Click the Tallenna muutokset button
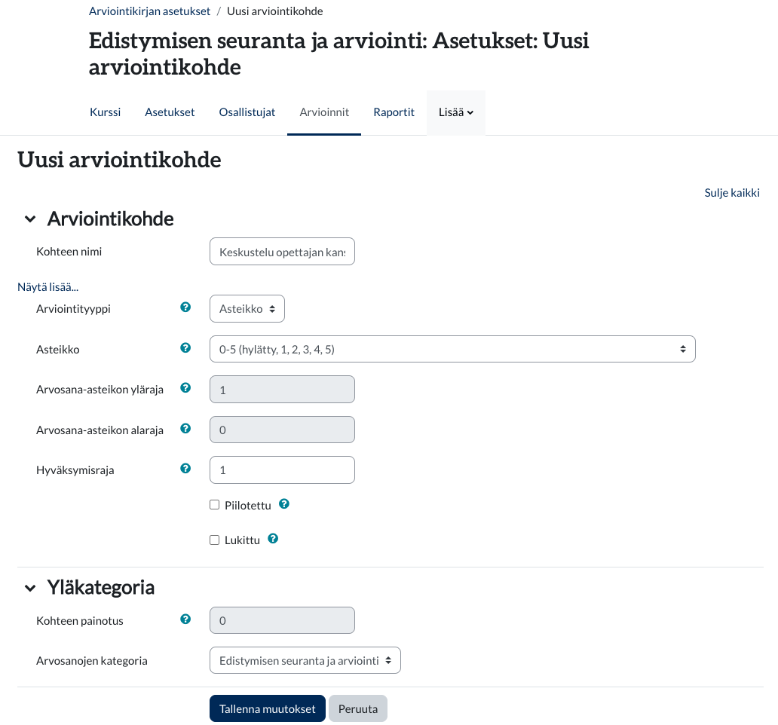Image resolution: width=778 pixels, height=725 pixels. point(267,709)
